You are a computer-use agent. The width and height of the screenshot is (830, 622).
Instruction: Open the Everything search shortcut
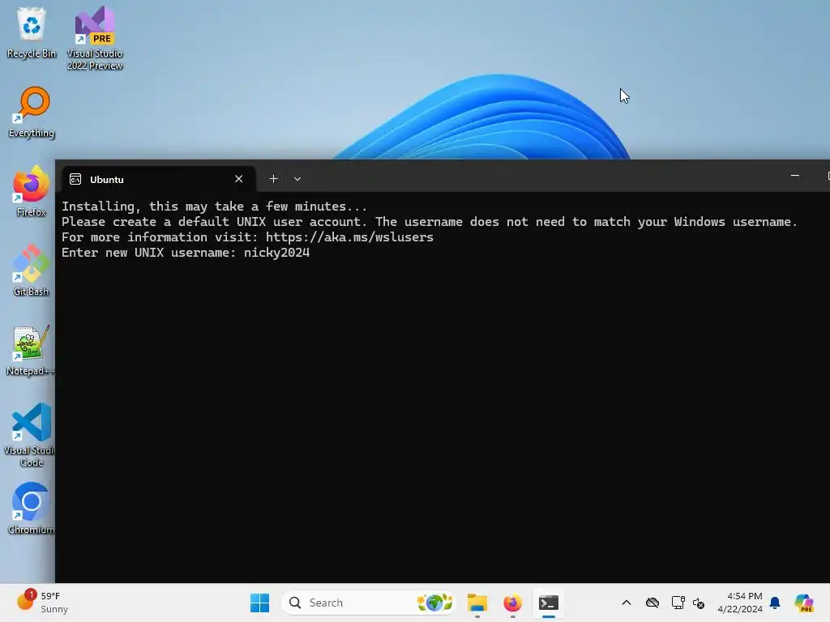pos(32,112)
